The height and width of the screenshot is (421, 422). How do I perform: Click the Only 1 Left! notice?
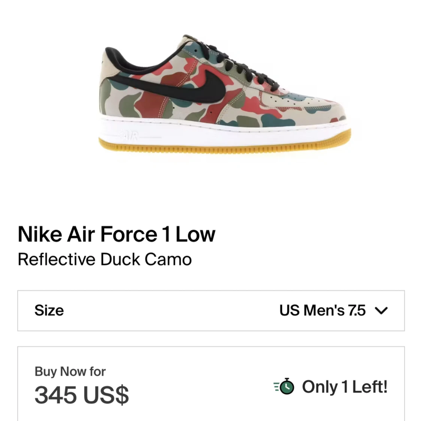tap(345, 387)
